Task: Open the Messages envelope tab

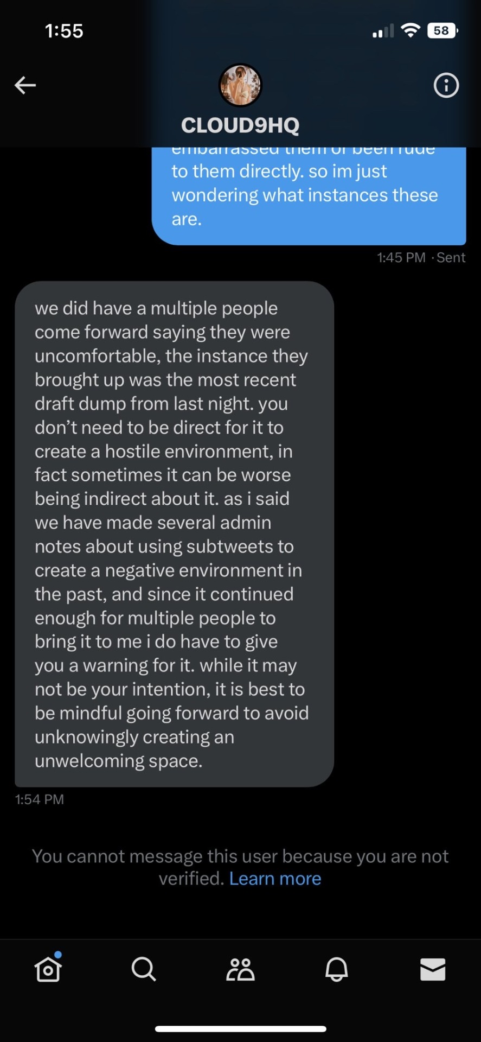Action: pos(433,969)
